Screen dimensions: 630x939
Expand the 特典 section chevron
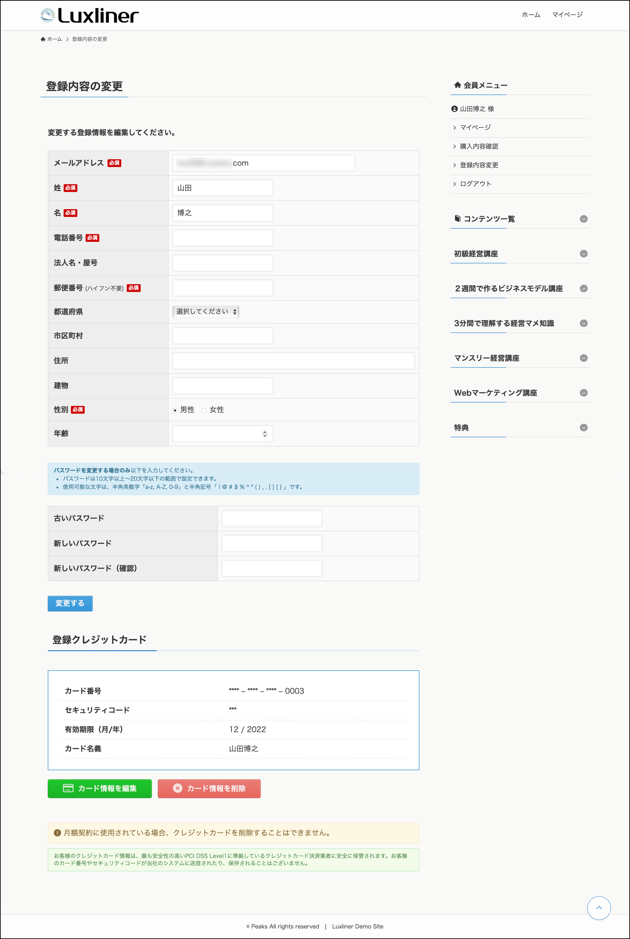pos(583,428)
